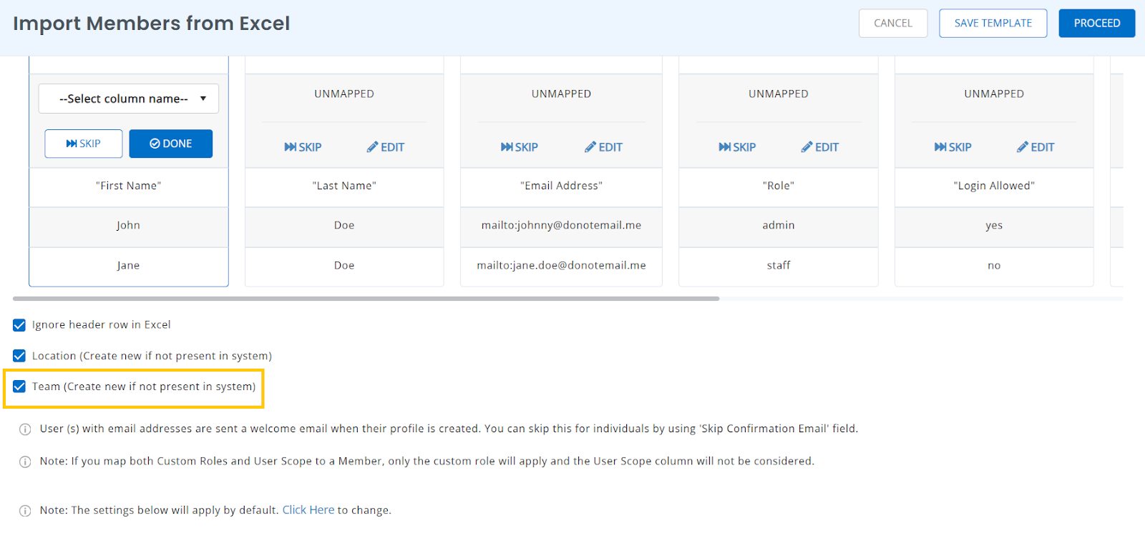Uncheck Ignore header row in Excel
This screenshot has width=1145, height=533.
pos(19,325)
